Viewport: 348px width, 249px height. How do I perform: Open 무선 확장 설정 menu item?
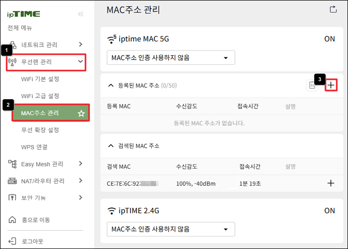pyautogui.click(x=40, y=130)
